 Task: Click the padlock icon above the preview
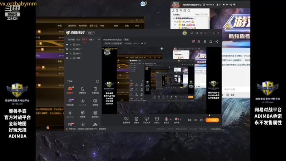pyautogui.click(x=199, y=42)
